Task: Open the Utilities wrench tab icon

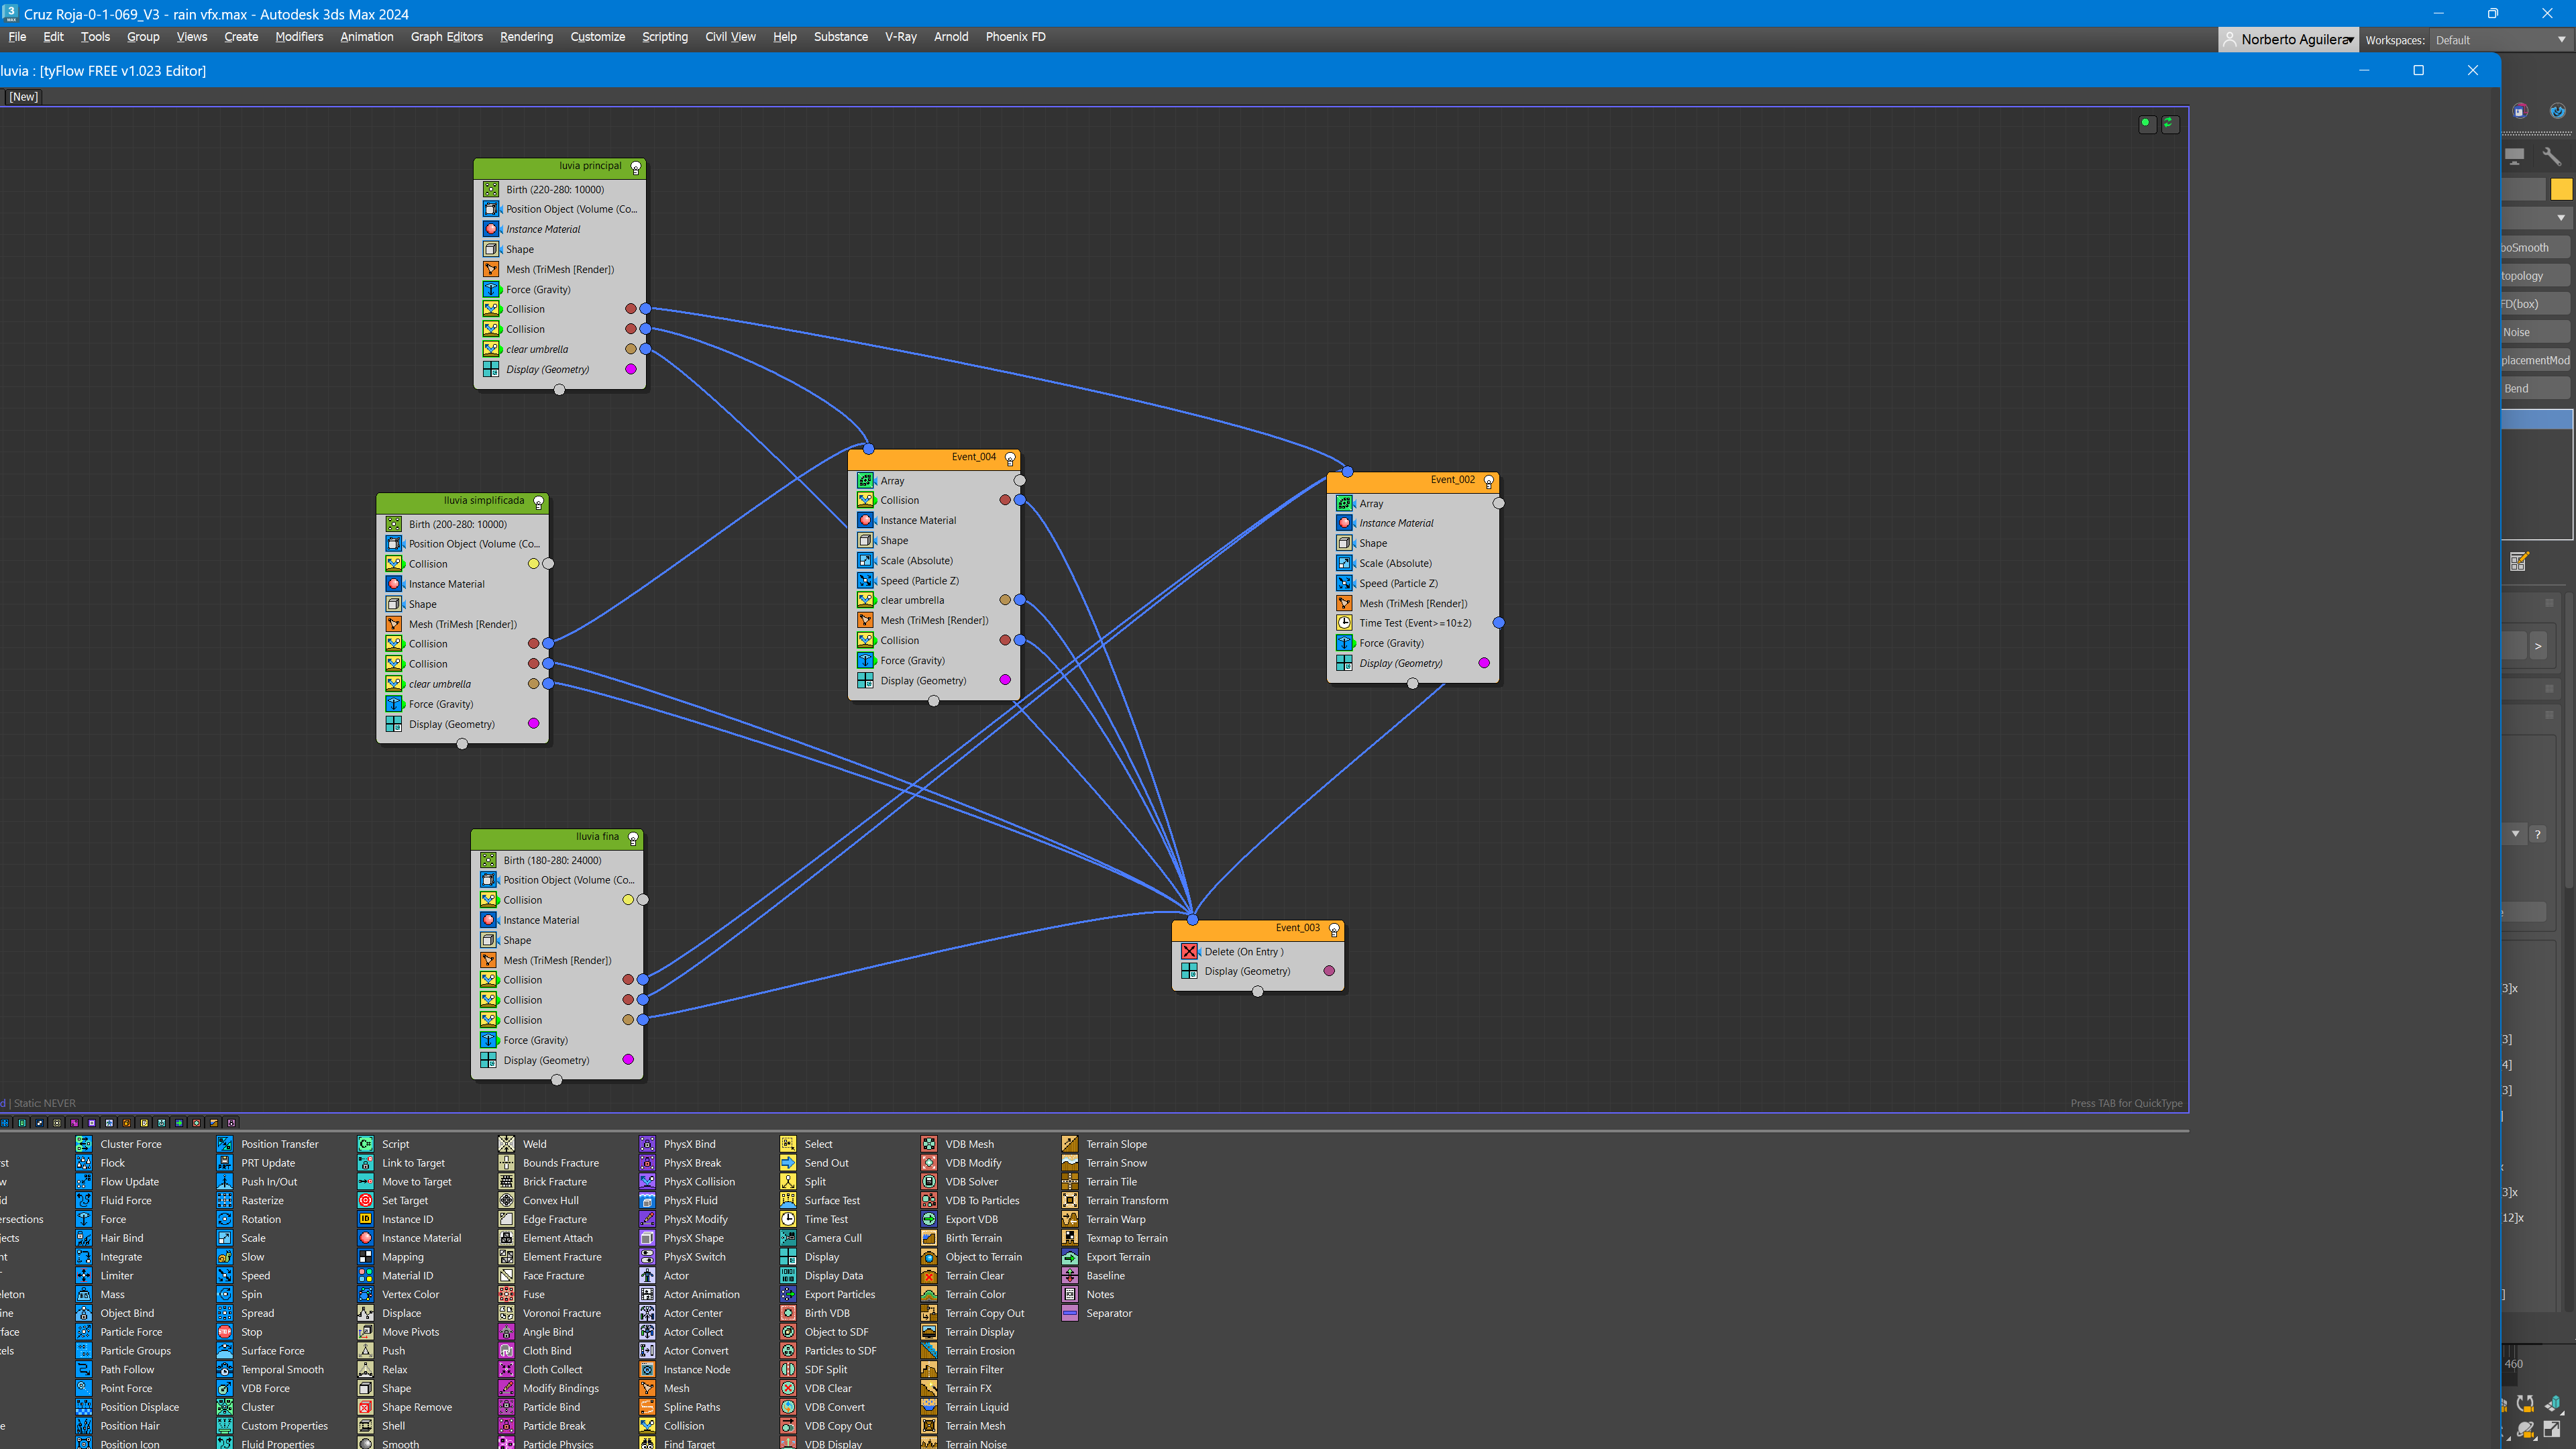Action: tap(2551, 156)
